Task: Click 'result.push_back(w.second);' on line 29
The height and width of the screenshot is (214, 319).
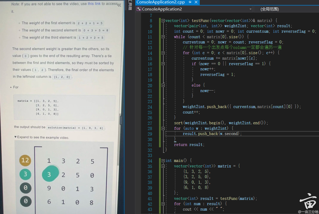Action: [212, 134]
